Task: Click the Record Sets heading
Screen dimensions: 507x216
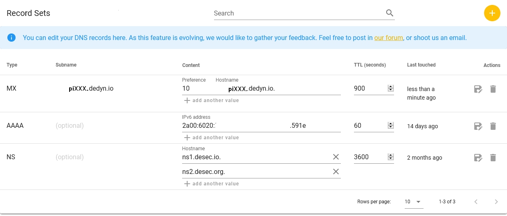Action: point(28,13)
